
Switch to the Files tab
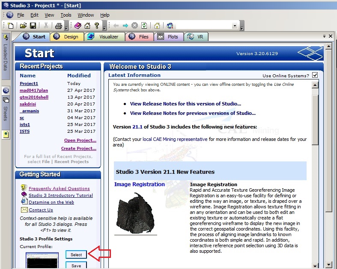(x=140, y=37)
